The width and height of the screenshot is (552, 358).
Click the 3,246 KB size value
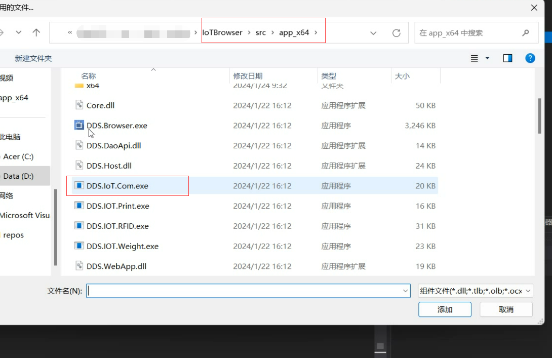[420, 125]
